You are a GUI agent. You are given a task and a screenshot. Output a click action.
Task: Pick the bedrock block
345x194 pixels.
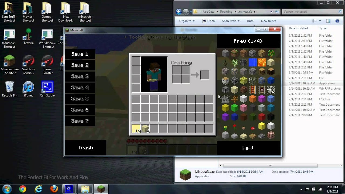[x=244, y=62]
